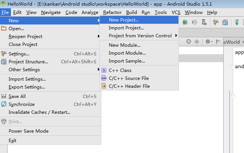Click the C++ Class icon
The image size is (244, 153).
[104, 70]
